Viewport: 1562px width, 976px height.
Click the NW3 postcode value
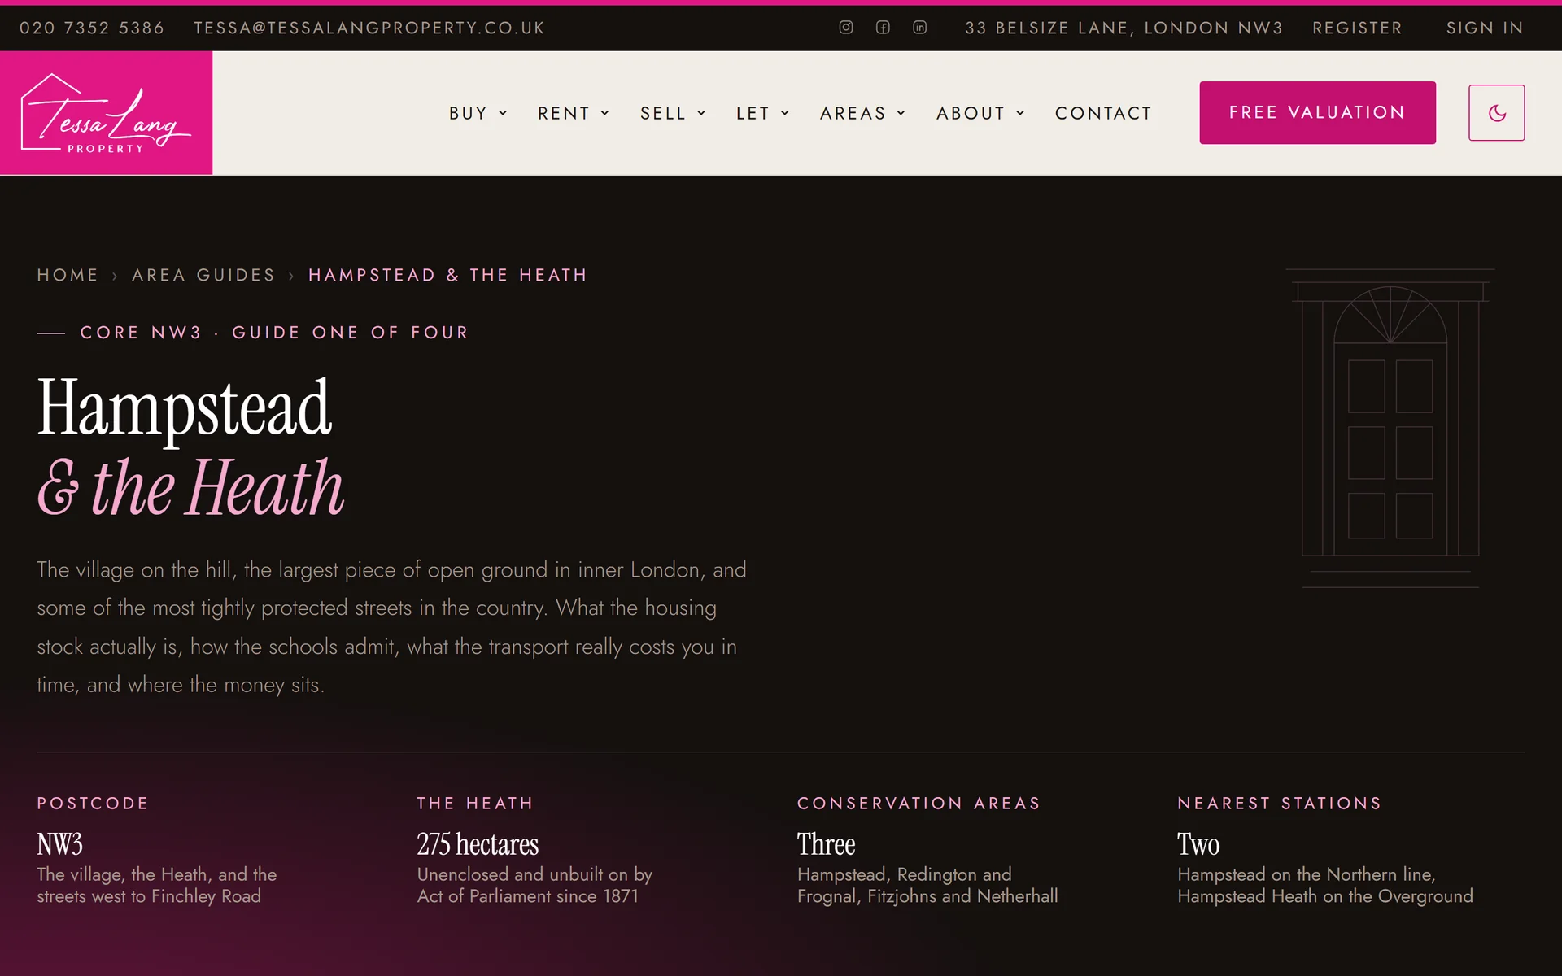(59, 844)
